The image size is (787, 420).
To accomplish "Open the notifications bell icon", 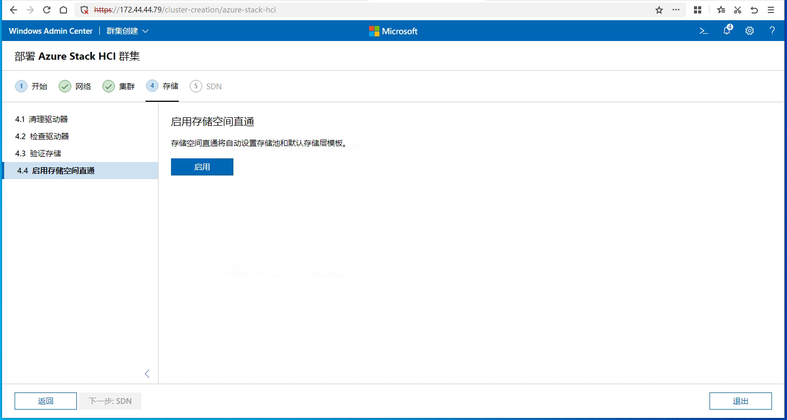I will (727, 30).
